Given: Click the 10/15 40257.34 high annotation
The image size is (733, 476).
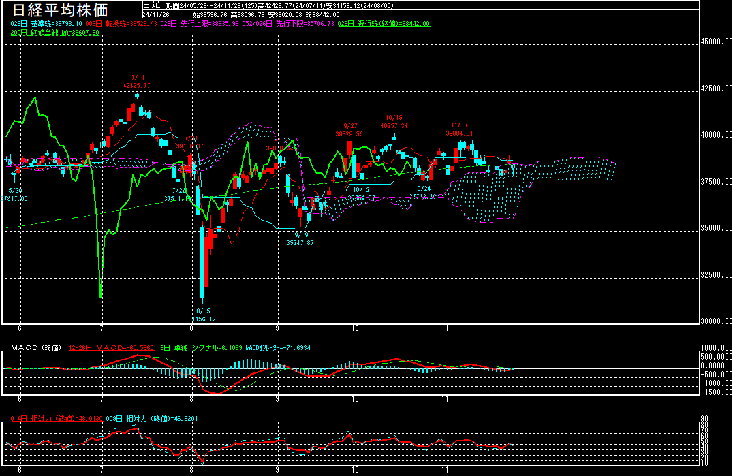Looking at the screenshot, I should (x=394, y=121).
